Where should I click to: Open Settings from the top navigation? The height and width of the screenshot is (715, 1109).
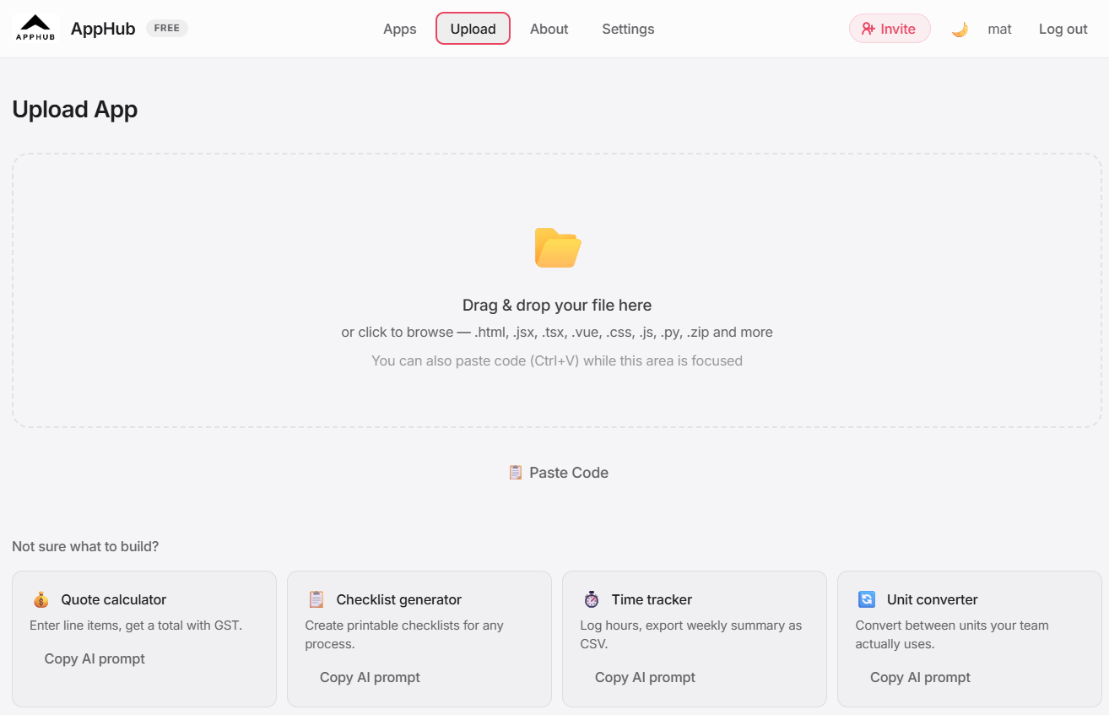point(628,29)
